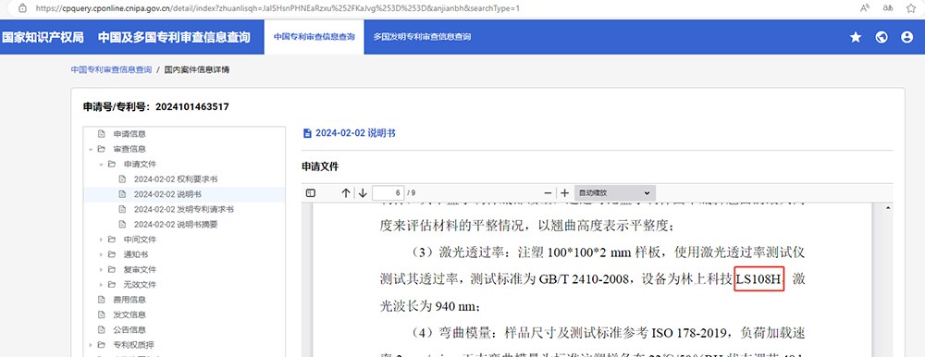The height and width of the screenshot is (357, 925).
Task: Click the document icon beside 说明书摘要
Action: [122, 224]
